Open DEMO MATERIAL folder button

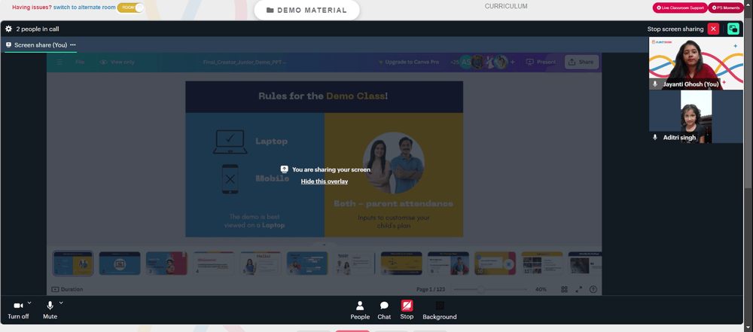point(306,10)
